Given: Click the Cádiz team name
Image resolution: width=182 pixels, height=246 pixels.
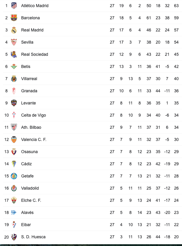Looking at the screenshot, I should tap(26, 164).
